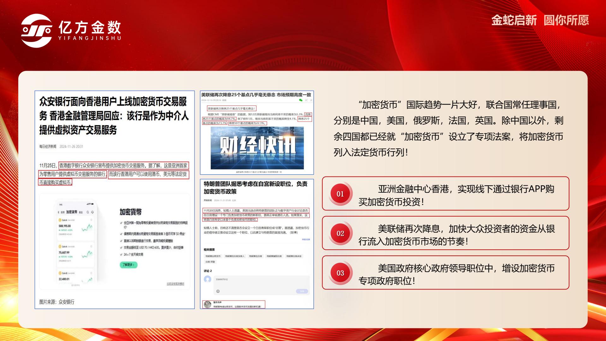Click the “加密货币”国际趋势一片大好 paragraph
This screenshot has width=606, height=341.
pos(449,129)
